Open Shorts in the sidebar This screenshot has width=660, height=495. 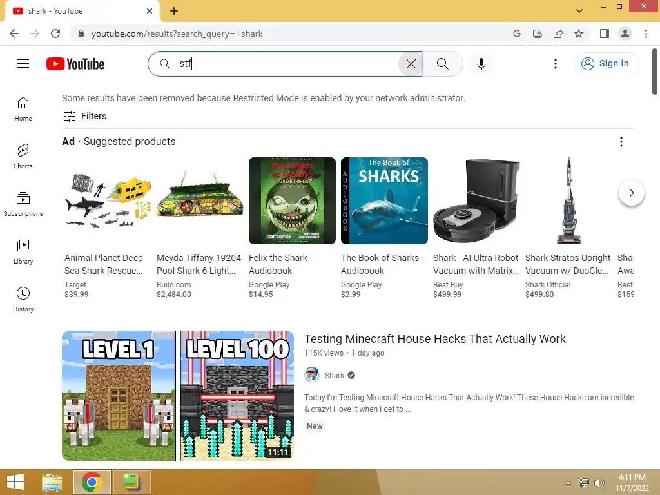(23, 156)
